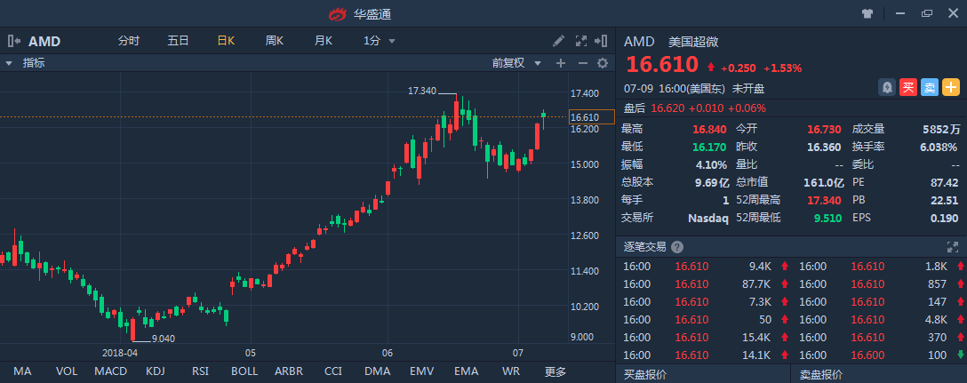Enable the ARBR indicator

click(289, 371)
